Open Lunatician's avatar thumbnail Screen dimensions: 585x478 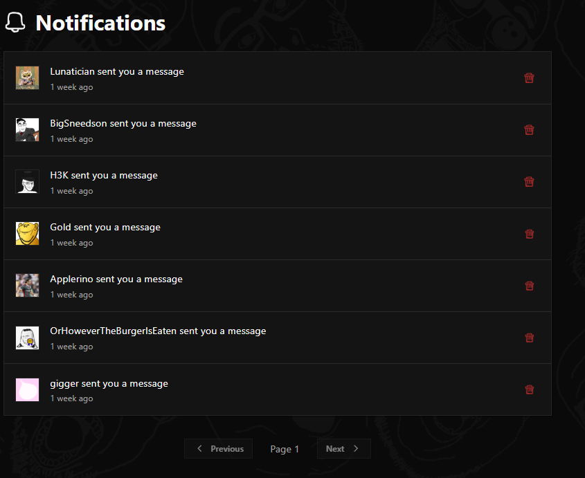[27, 78]
